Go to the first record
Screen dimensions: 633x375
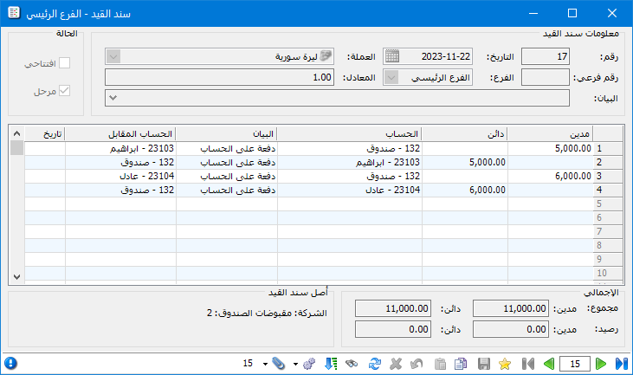(528, 364)
